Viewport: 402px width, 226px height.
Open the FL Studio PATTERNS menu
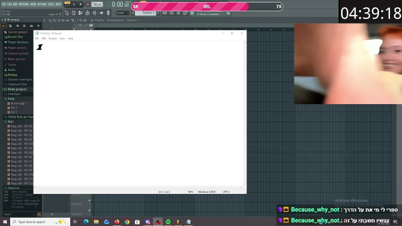point(24,4)
